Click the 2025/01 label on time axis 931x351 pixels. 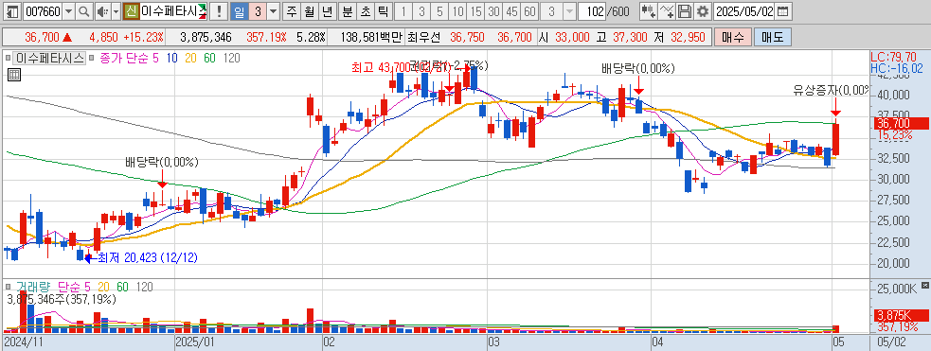[x=195, y=342]
